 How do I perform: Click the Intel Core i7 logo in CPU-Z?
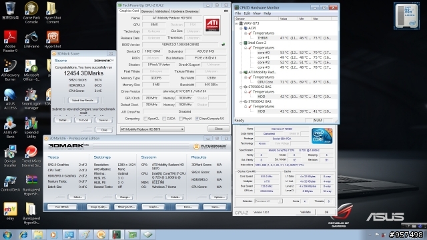click(x=322, y=136)
